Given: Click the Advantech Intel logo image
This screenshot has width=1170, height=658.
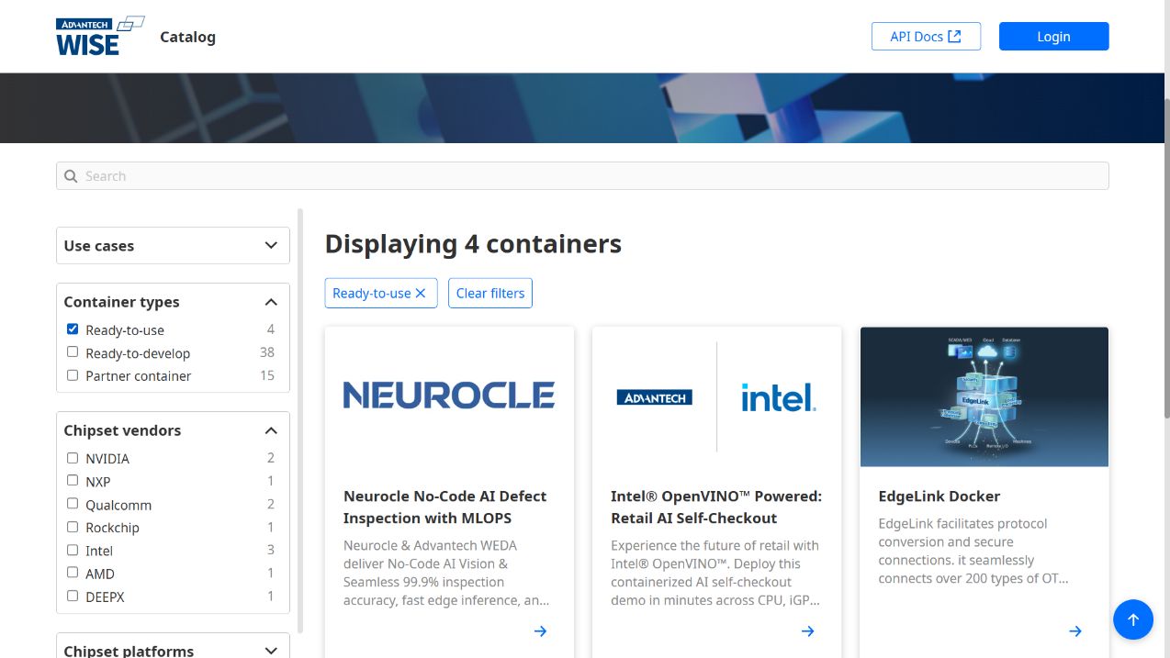Looking at the screenshot, I should point(716,397).
